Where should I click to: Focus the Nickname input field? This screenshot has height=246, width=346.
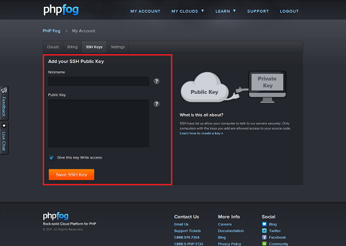99,82
